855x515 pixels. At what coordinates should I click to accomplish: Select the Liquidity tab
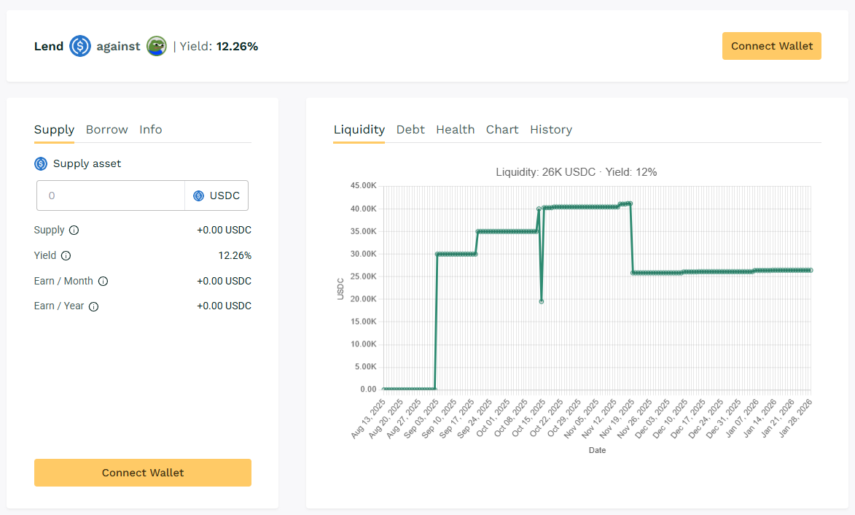pos(359,130)
